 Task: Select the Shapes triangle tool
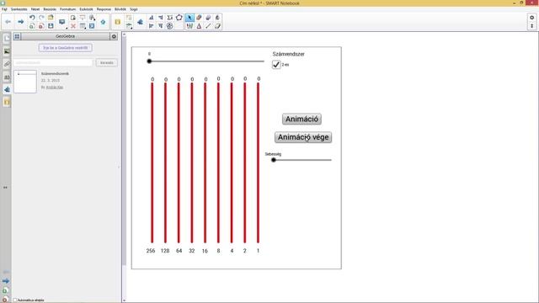click(x=199, y=26)
